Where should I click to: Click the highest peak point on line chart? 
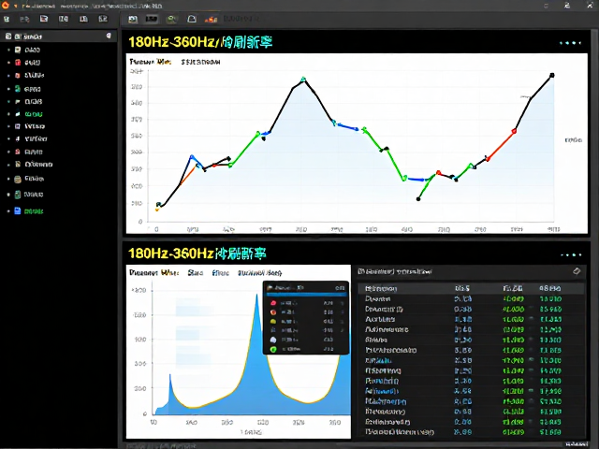pos(303,80)
